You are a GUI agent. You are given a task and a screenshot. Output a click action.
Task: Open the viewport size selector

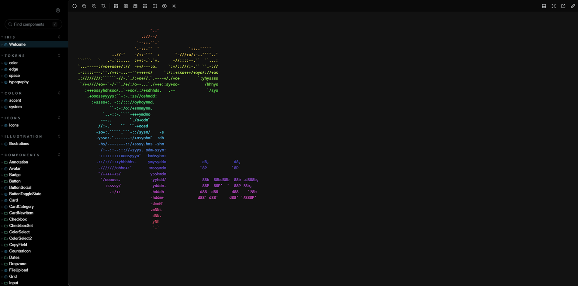coord(135,6)
